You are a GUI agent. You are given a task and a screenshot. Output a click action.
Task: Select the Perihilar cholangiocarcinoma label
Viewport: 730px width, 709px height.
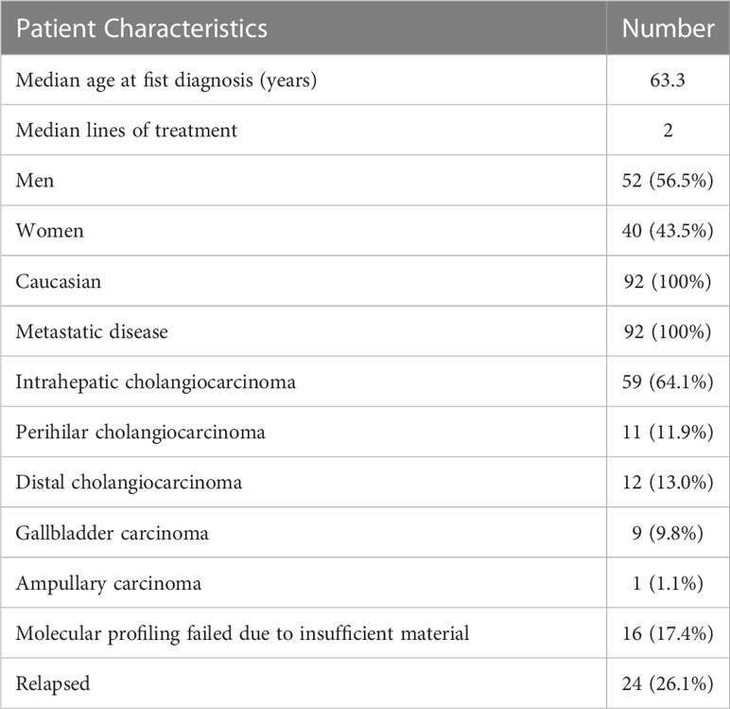click(x=141, y=432)
